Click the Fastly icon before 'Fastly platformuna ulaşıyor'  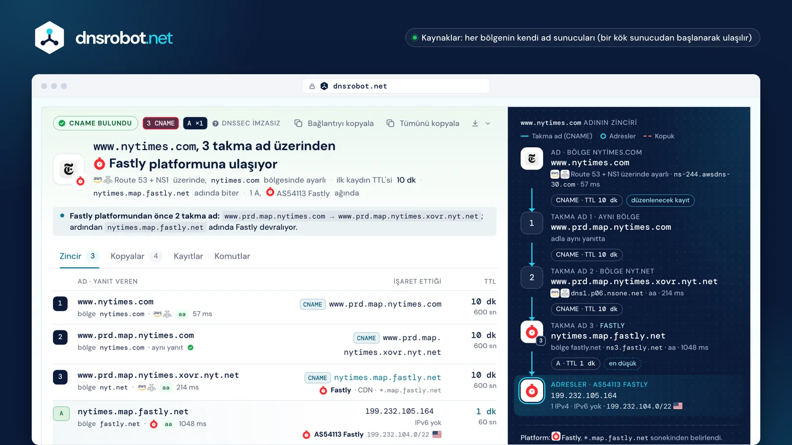tap(99, 164)
